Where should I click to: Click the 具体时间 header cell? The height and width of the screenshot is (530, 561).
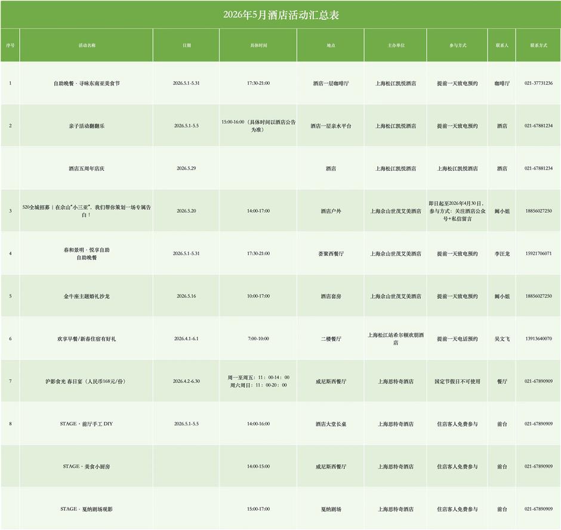[258, 45]
